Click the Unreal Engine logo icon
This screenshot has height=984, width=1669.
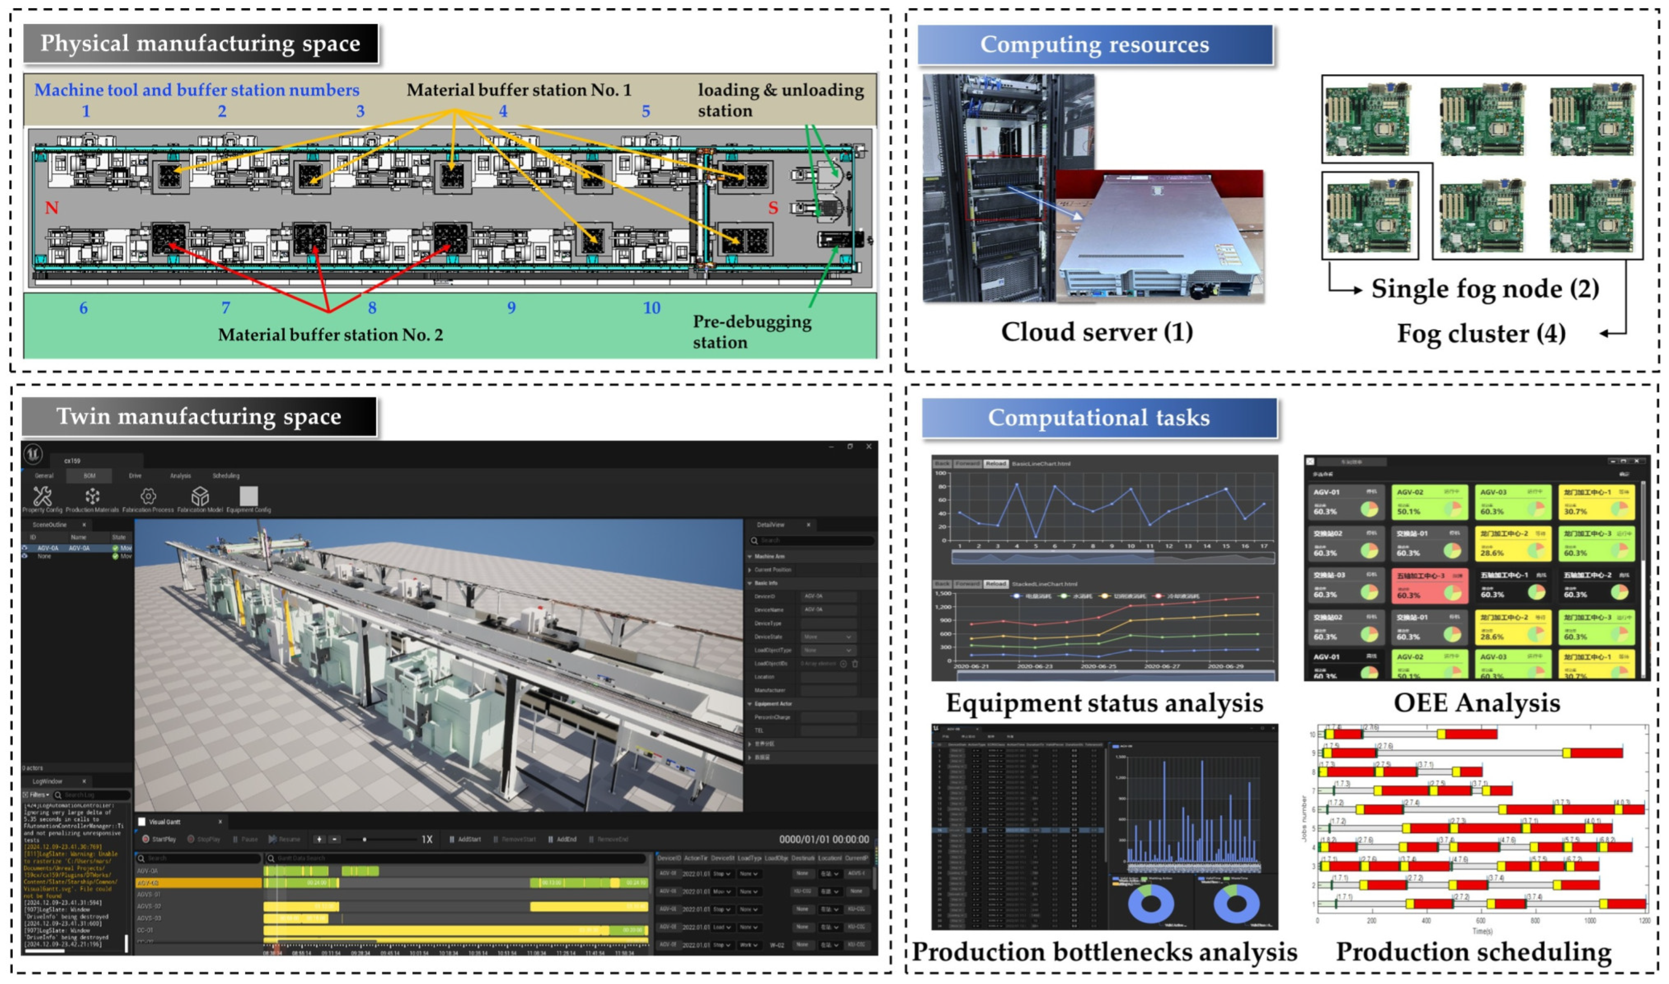click(x=33, y=455)
